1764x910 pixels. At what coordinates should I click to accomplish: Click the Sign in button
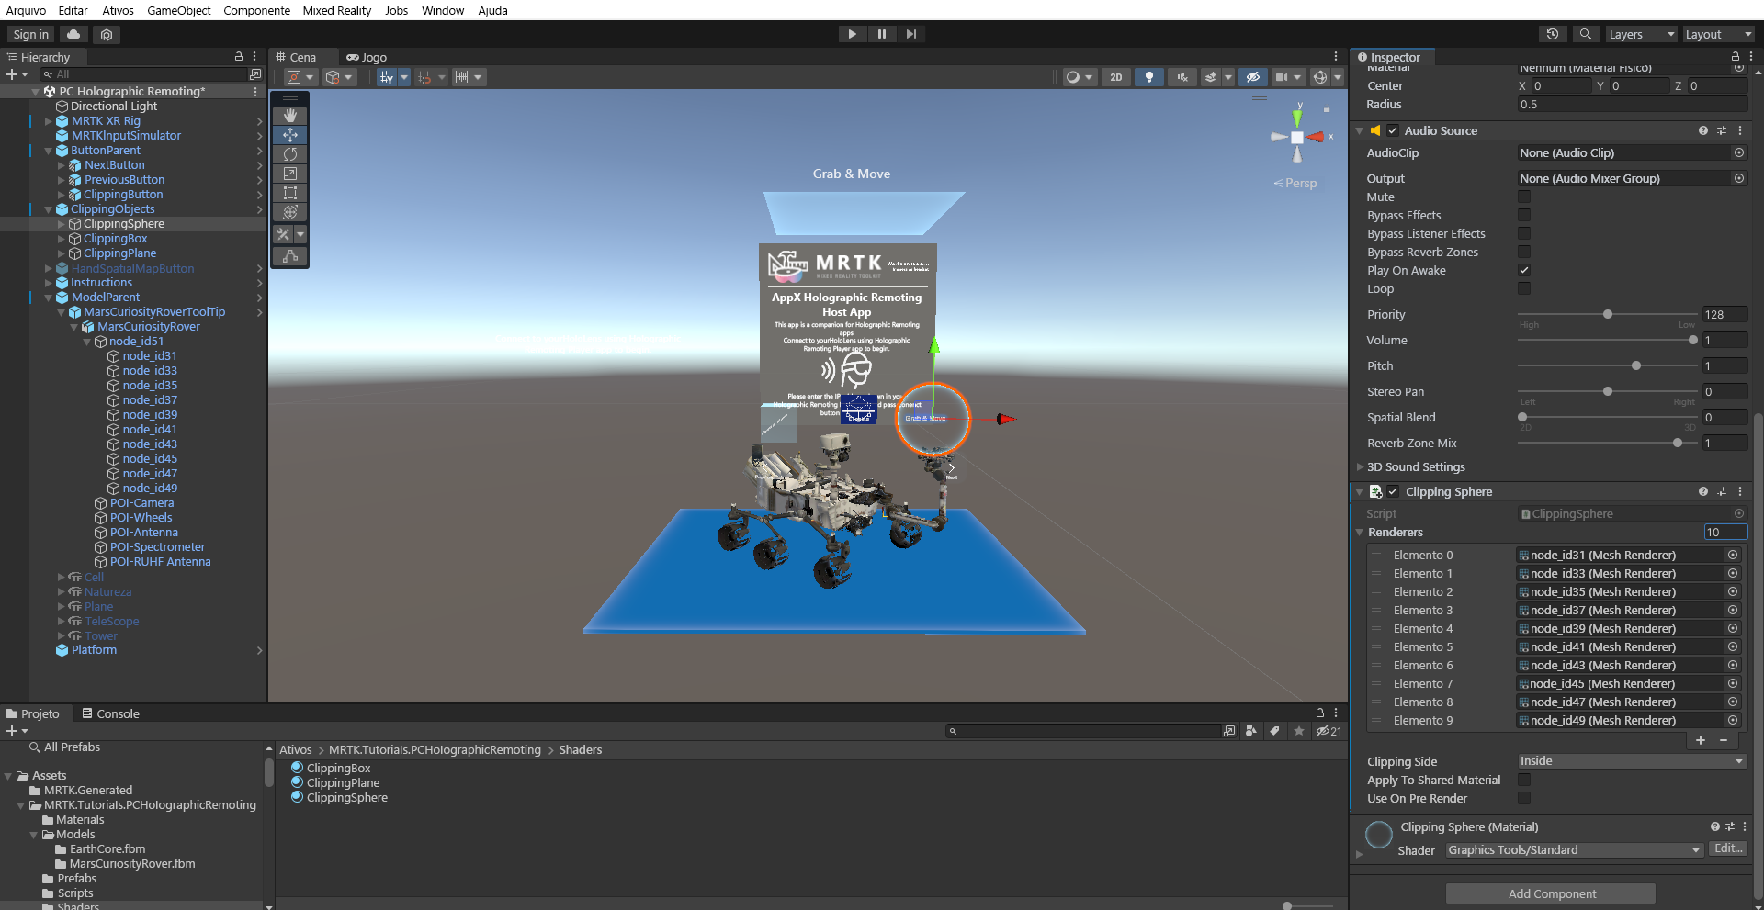28,34
